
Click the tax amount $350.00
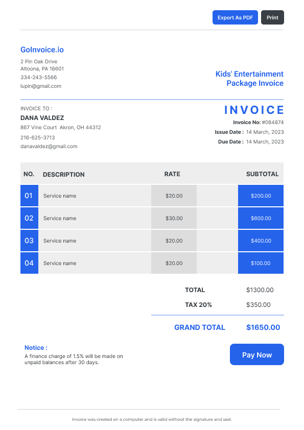tap(258, 305)
